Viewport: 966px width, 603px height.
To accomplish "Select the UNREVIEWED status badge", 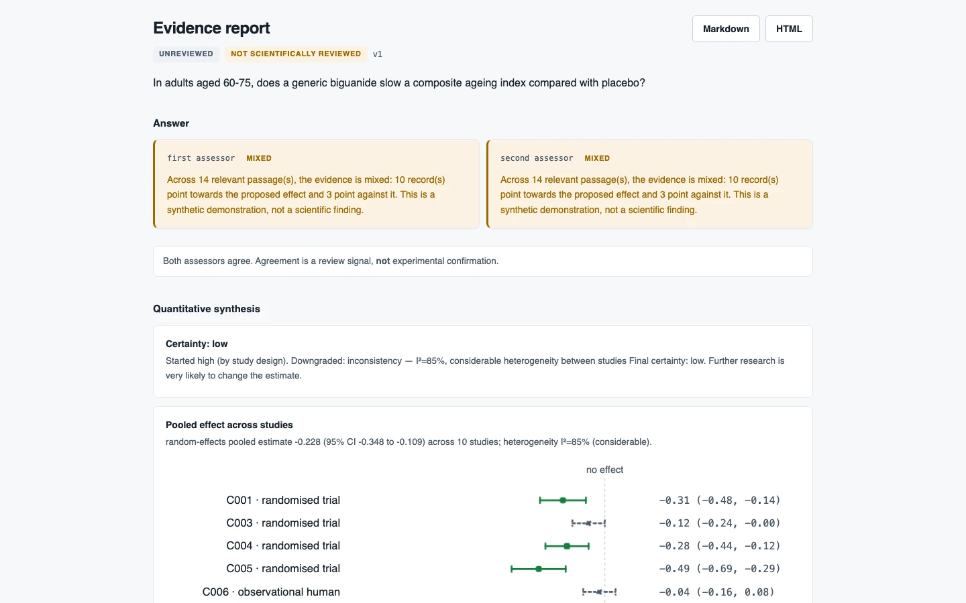I will (x=186, y=54).
